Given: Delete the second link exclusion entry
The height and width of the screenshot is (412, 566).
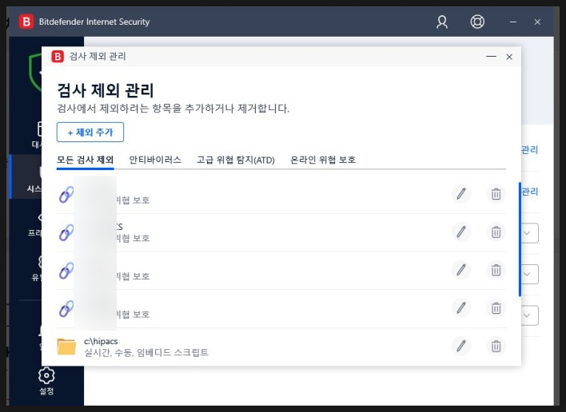Looking at the screenshot, I should 496,232.
